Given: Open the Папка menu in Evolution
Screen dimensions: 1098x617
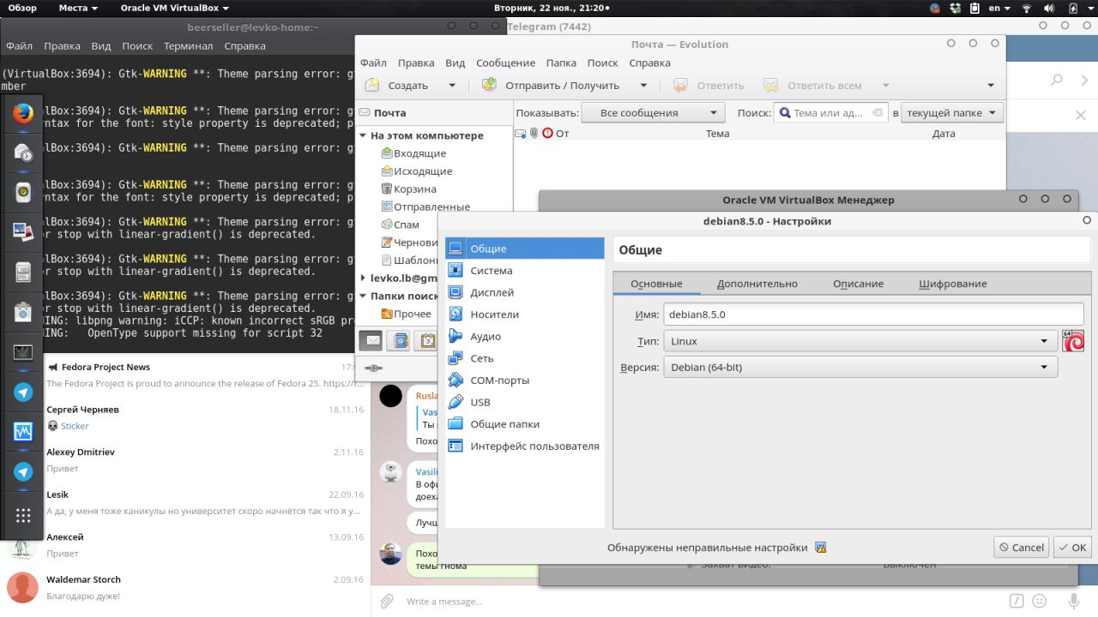Looking at the screenshot, I should (561, 63).
